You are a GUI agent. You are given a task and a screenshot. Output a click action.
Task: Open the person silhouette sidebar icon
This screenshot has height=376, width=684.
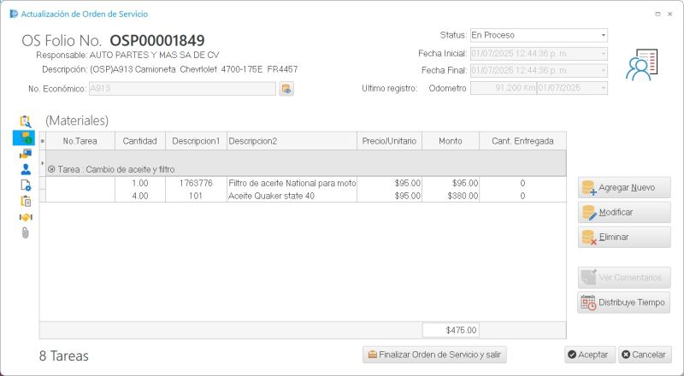(26, 169)
